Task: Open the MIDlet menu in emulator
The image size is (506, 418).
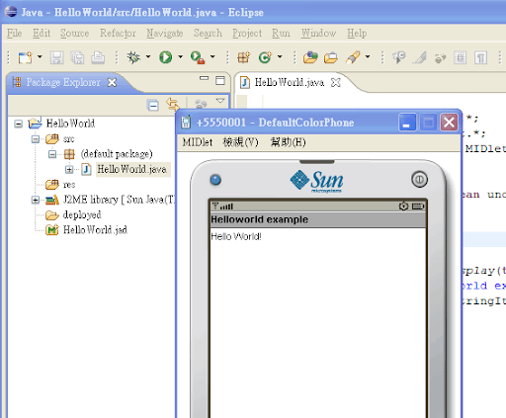Action: 198,142
